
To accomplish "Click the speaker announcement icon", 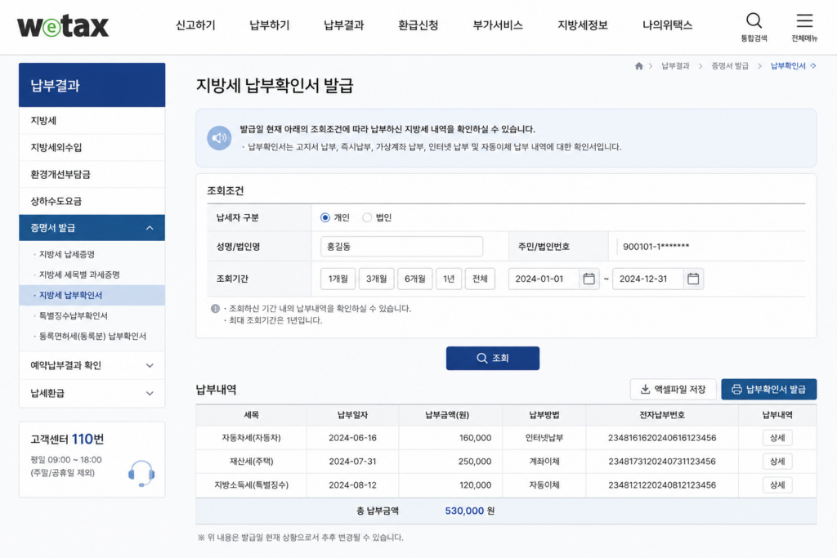I will click(x=219, y=138).
